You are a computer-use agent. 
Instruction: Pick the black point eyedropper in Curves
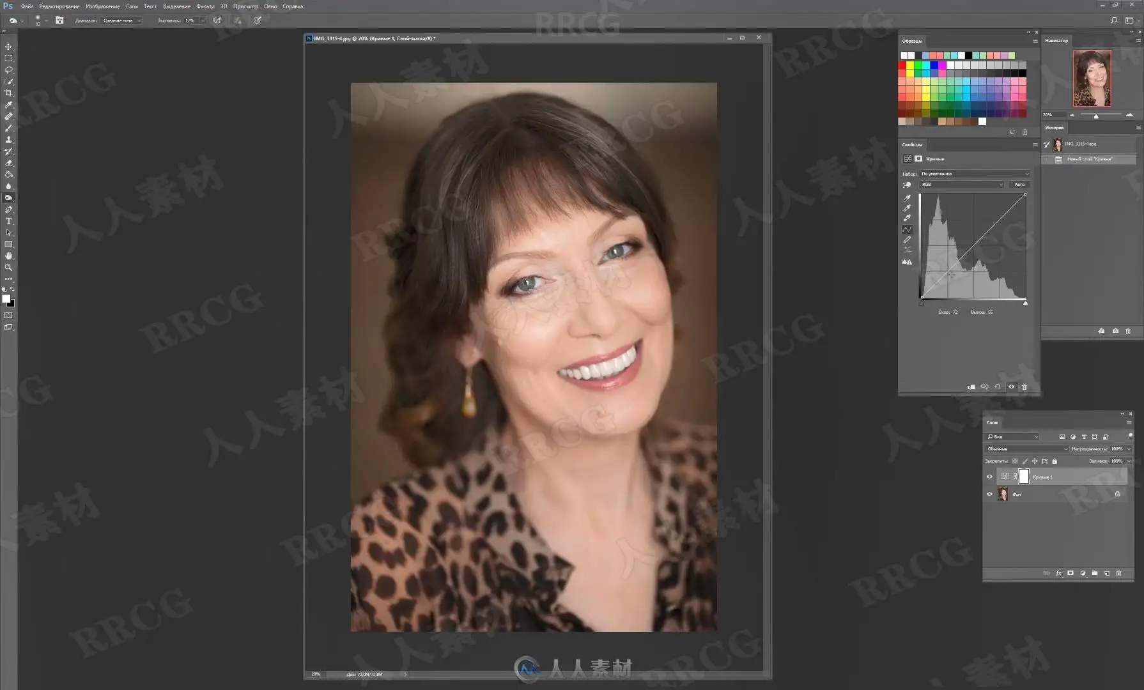click(907, 198)
